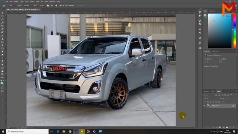Select the Move tool
238x134 pixels.
click(x=2, y=13)
